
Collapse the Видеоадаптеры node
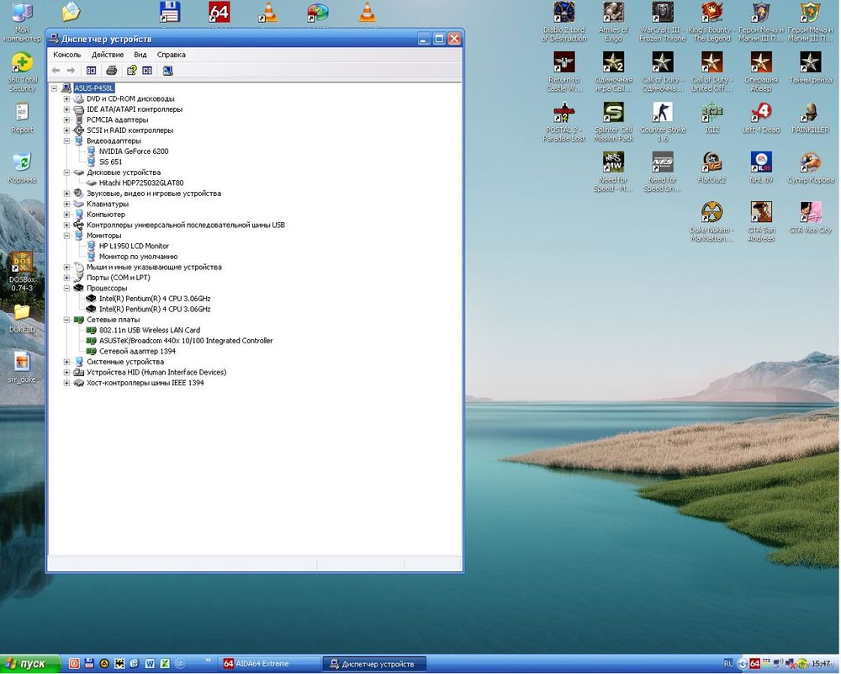coord(66,141)
